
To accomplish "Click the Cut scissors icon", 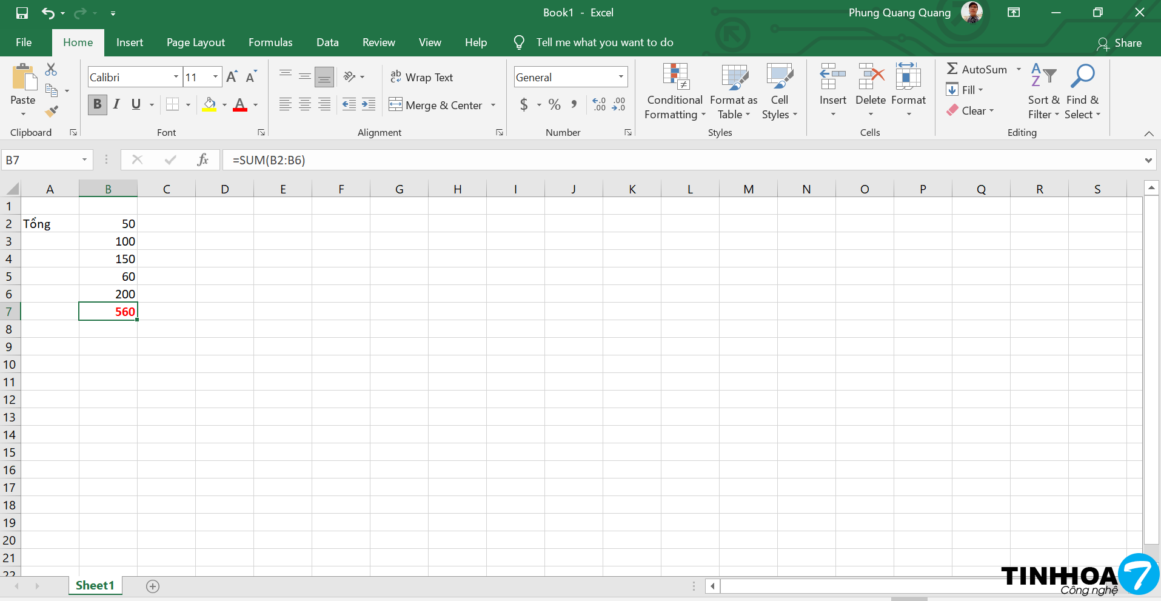I will tap(51, 70).
